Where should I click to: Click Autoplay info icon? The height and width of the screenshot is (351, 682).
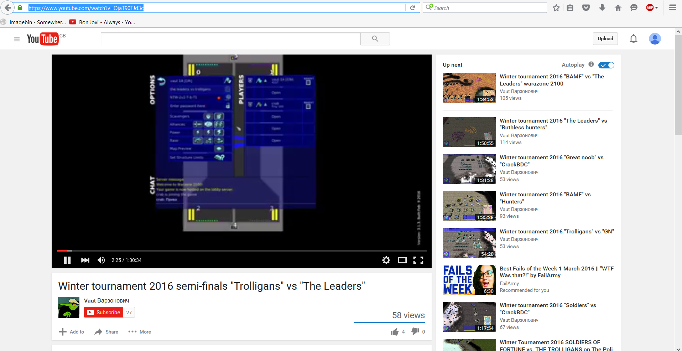coord(591,64)
